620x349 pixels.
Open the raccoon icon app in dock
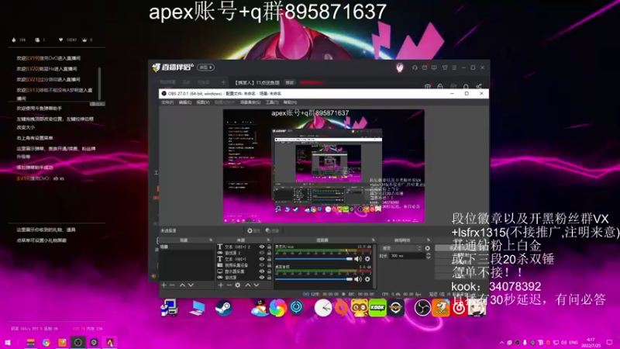point(359,307)
